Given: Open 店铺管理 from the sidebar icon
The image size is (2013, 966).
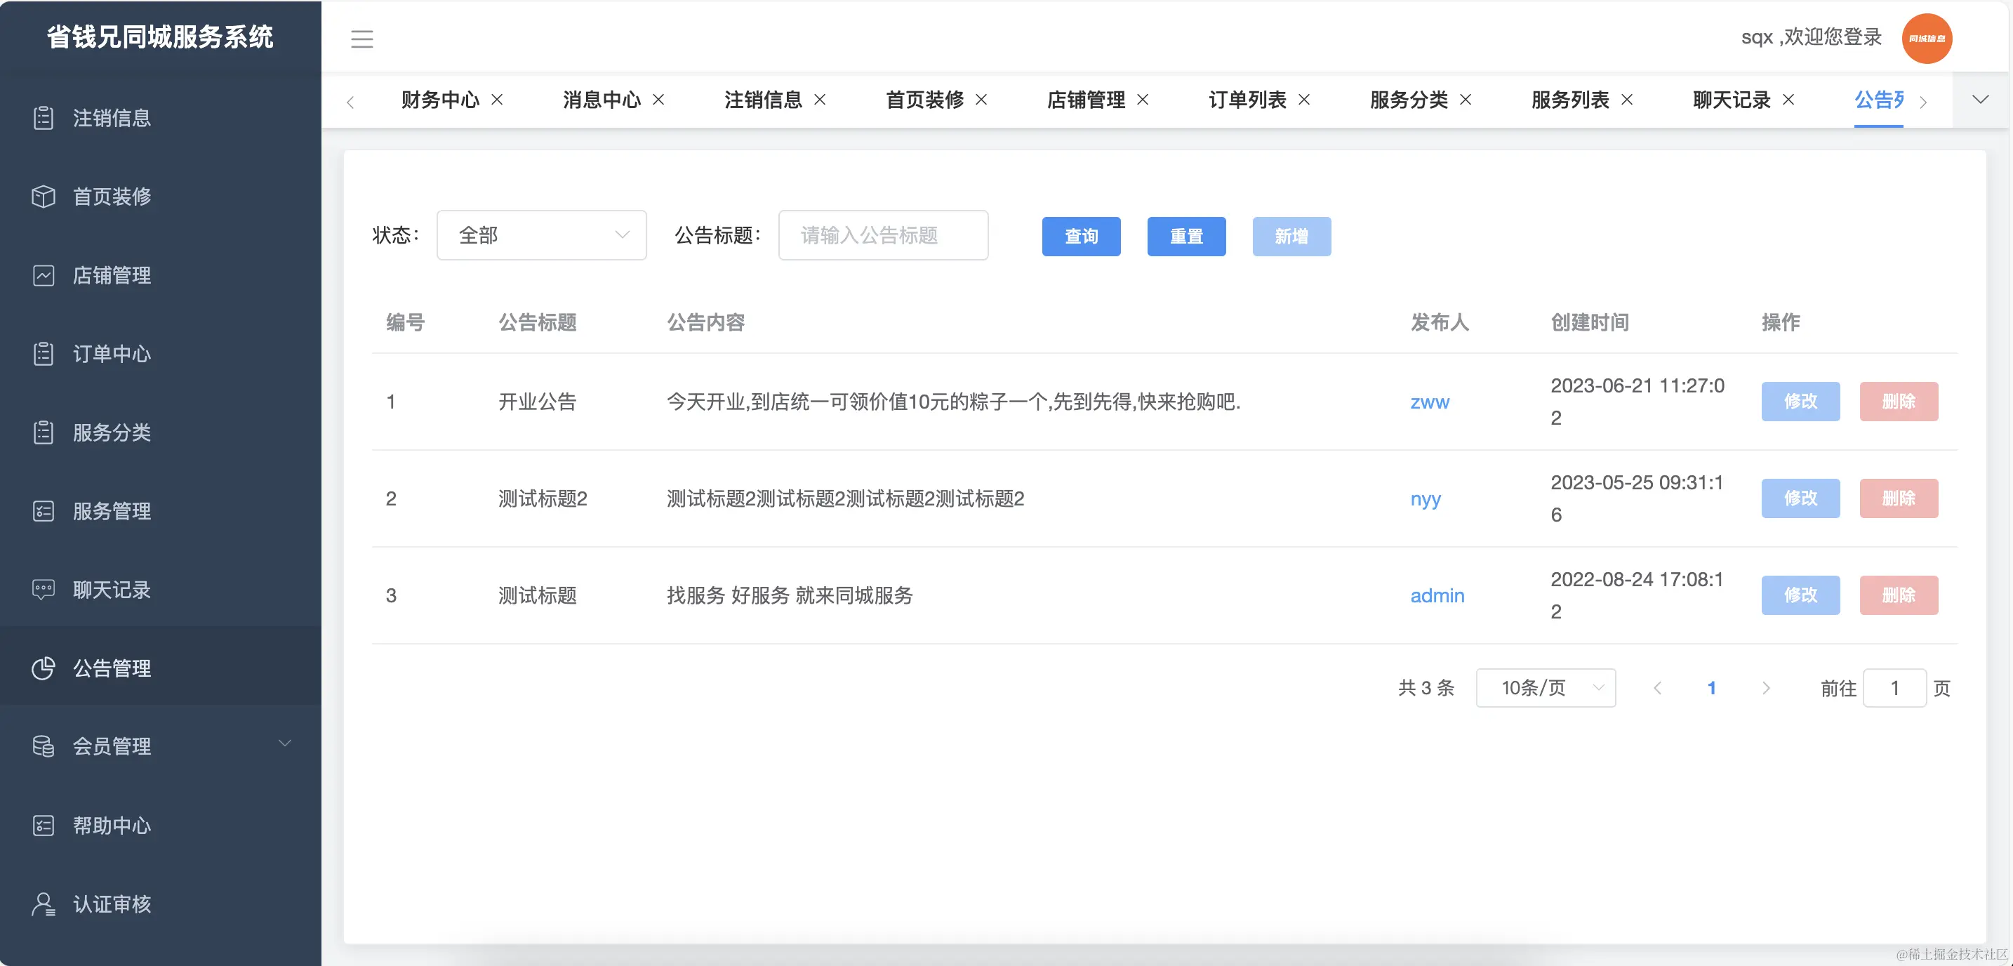Looking at the screenshot, I should tap(43, 275).
